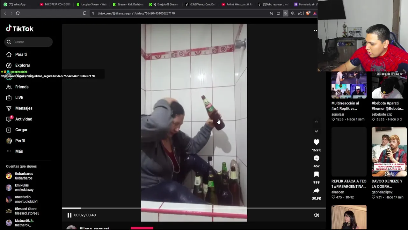The width and height of the screenshot is (408, 230).
Task: Click the browser translate page icon
Action: 285,13
